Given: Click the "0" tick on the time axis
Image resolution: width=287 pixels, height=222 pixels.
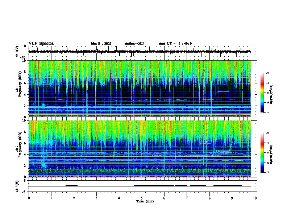Looking at the screenshot, I should (x=29, y=198).
